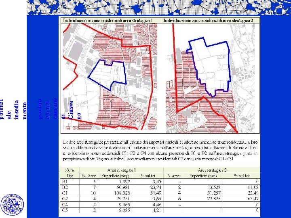Click the percentage '4,46' cell
291x218 pixels.
157,205
